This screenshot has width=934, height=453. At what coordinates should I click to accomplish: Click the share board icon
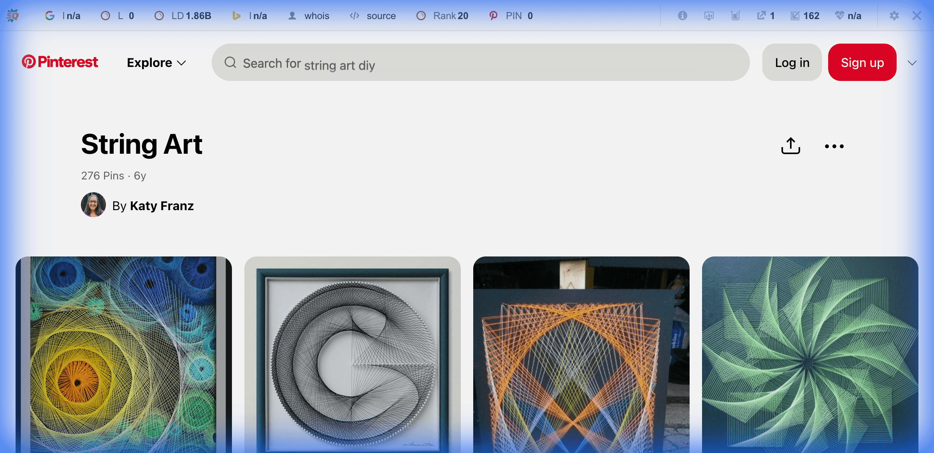pyautogui.click(x=790, y=146)
